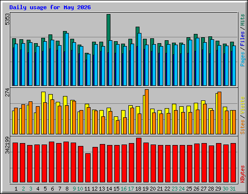The image size is (248, 194).
Task: Click day label 30 on the x-axis
Action: (x=225, y=189)
